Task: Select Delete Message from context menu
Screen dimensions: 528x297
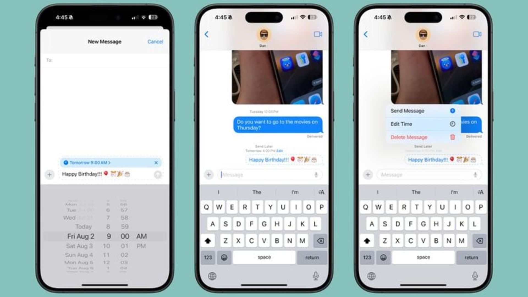Action: point(409,137)
